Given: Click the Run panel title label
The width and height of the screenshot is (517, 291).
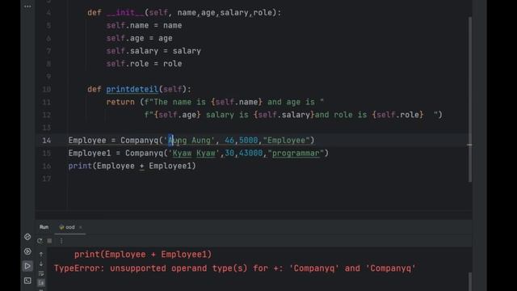Looking at the screenshot, I should tap(44, 227).
